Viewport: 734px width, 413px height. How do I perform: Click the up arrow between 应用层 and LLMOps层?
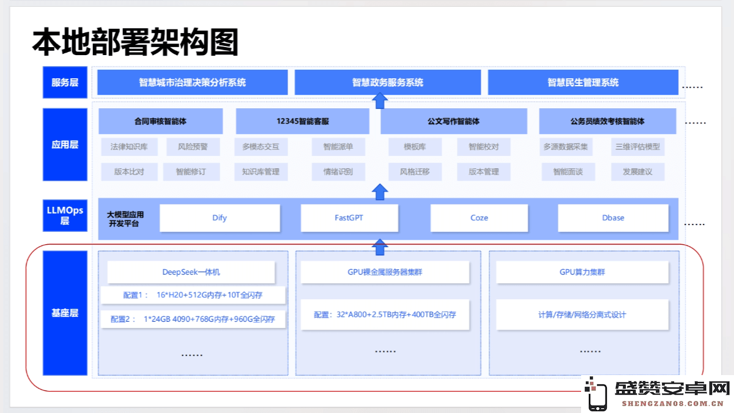(x=380, y=192)
